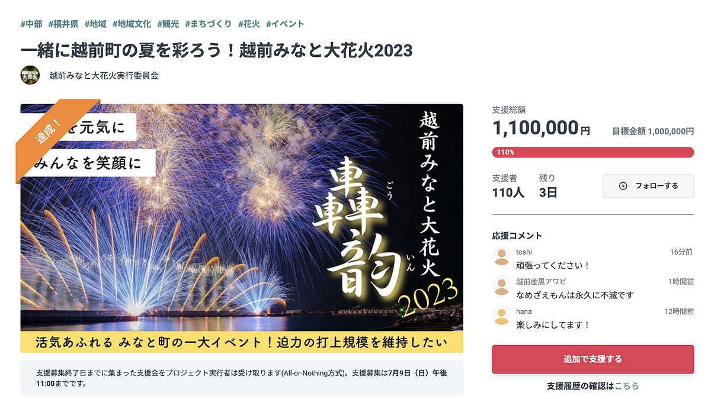711x399 pixels.
Task: Click the #イベント hashtag
Action: click(286, 24)
